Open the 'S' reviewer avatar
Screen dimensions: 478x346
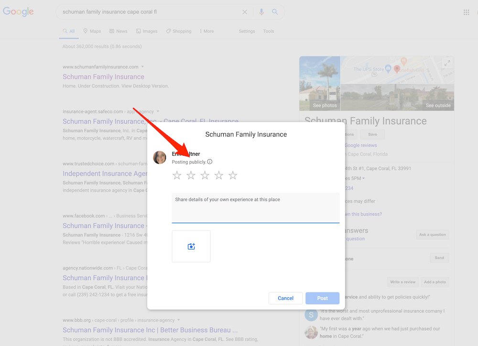[x=311, y=314]
